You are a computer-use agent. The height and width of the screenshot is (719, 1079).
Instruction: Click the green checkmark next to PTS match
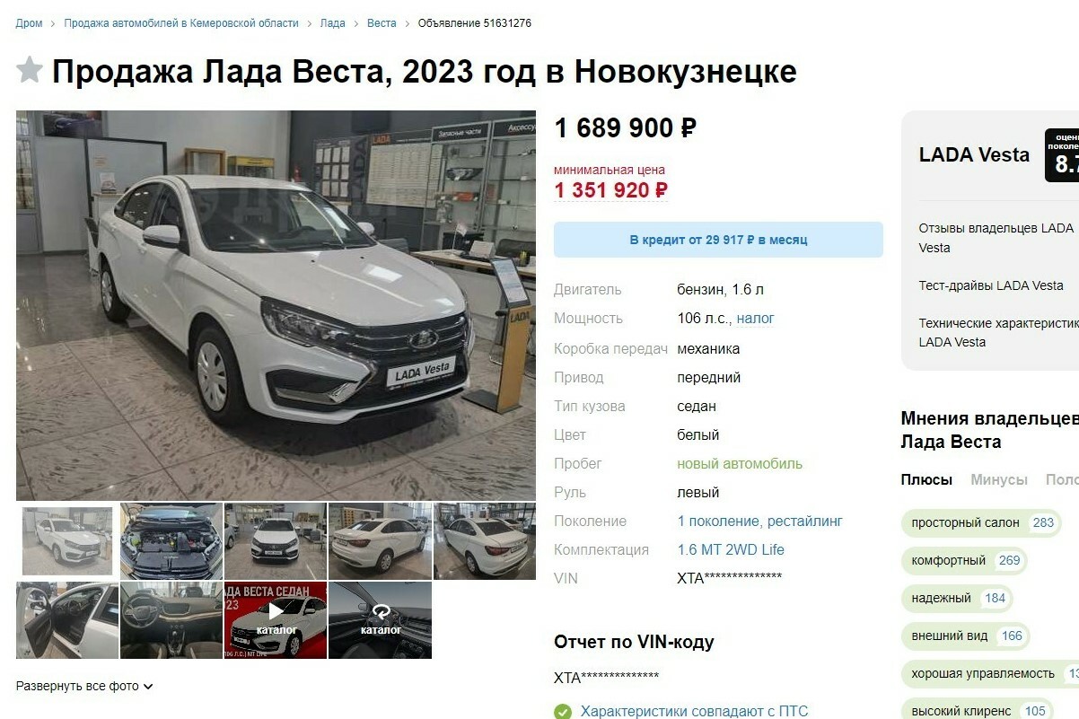click(563, 712)
